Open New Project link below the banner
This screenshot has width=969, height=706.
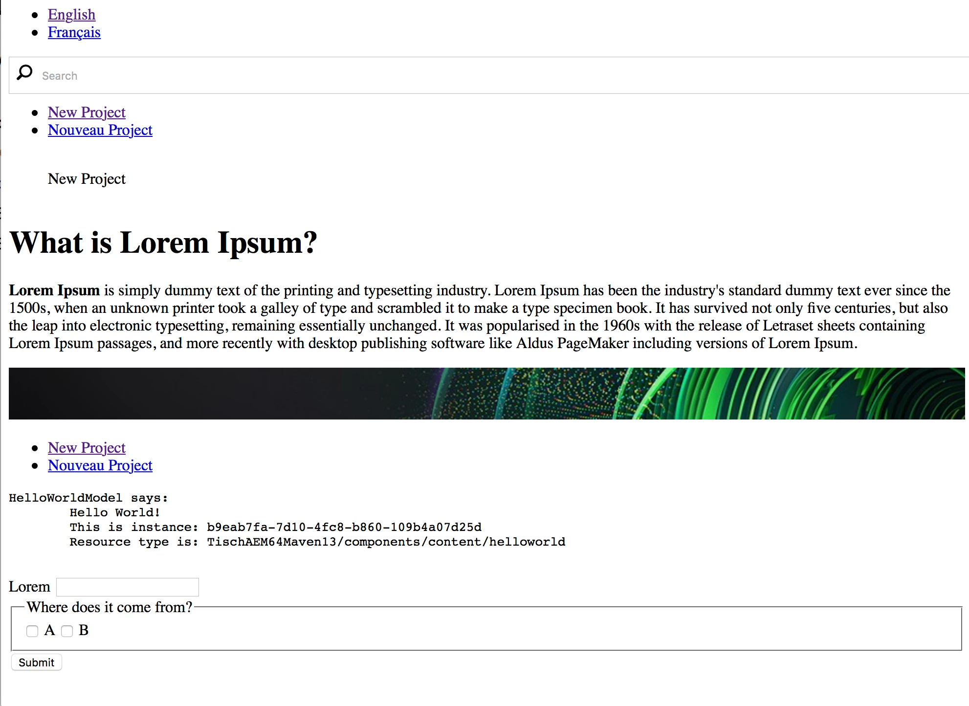87,448
